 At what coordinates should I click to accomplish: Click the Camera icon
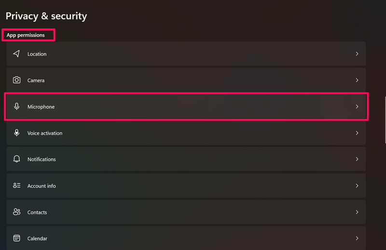click(17, 80)
